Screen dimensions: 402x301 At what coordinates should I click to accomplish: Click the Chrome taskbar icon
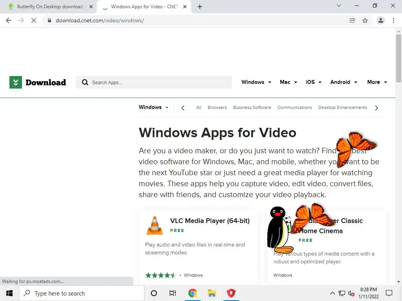point(192,293)
